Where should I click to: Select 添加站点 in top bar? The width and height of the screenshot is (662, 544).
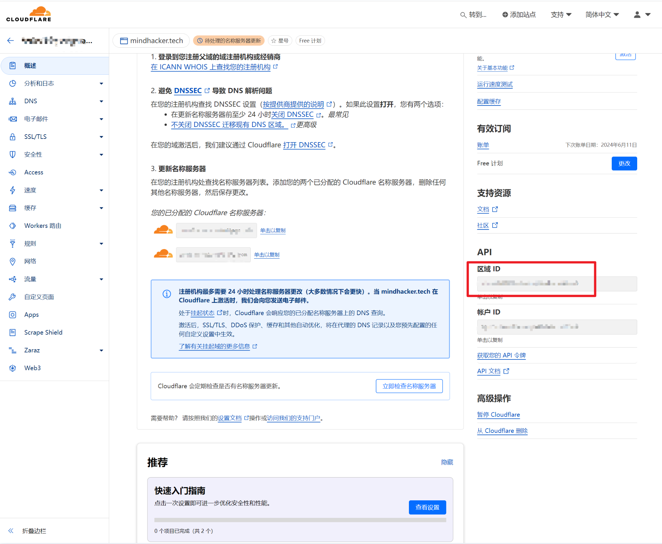point(519,15)
